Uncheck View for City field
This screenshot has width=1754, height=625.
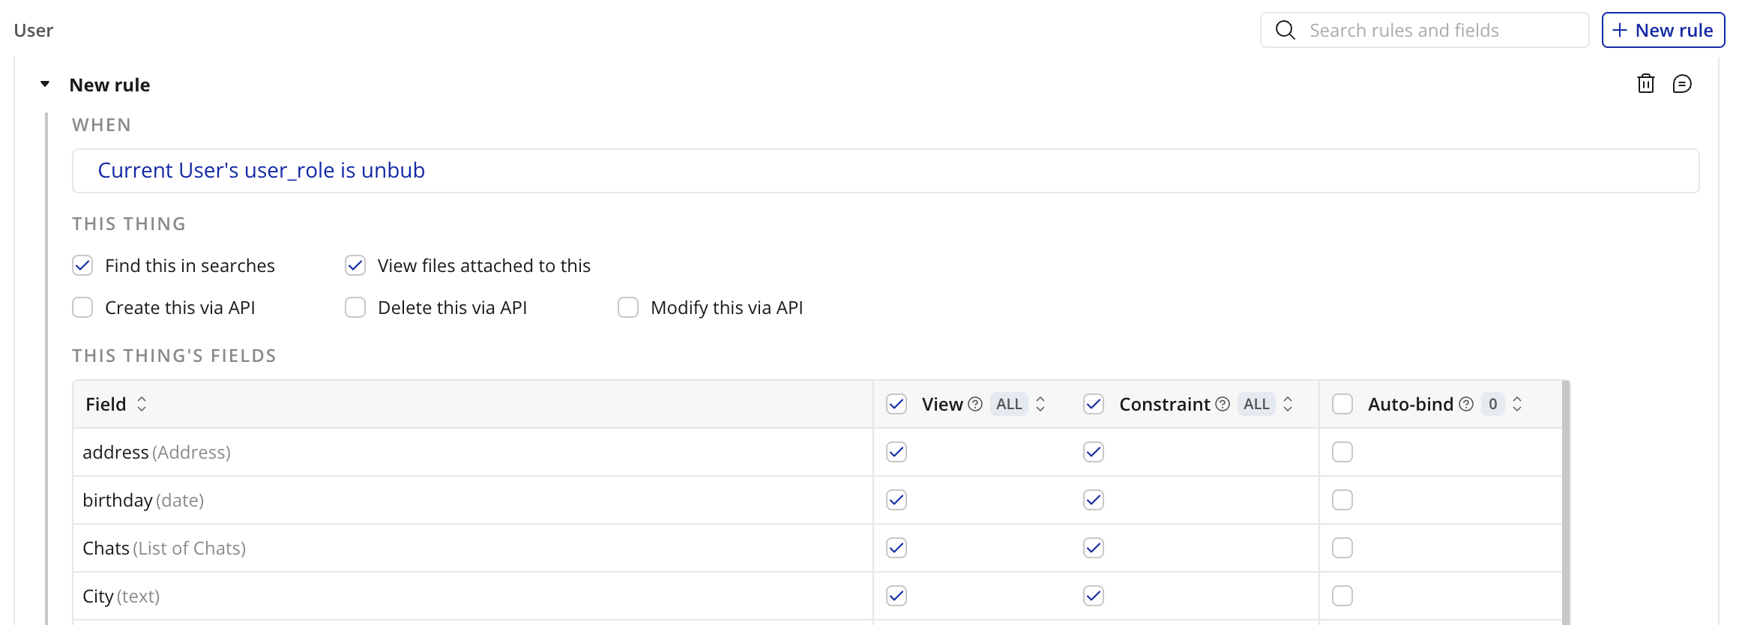(x=896, y=596)
